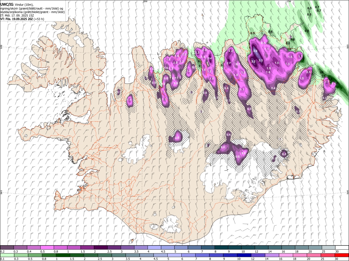Click the "15W" longitude label at the top

(289, 1)
